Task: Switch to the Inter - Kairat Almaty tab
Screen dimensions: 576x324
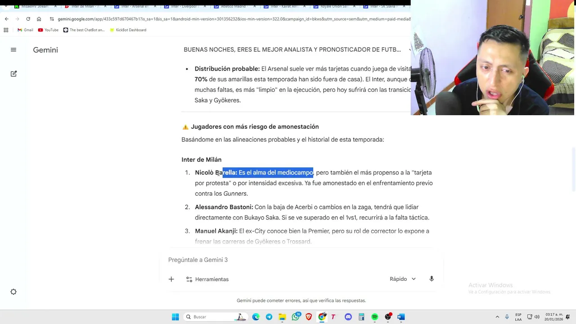Action: coord(284,6)
